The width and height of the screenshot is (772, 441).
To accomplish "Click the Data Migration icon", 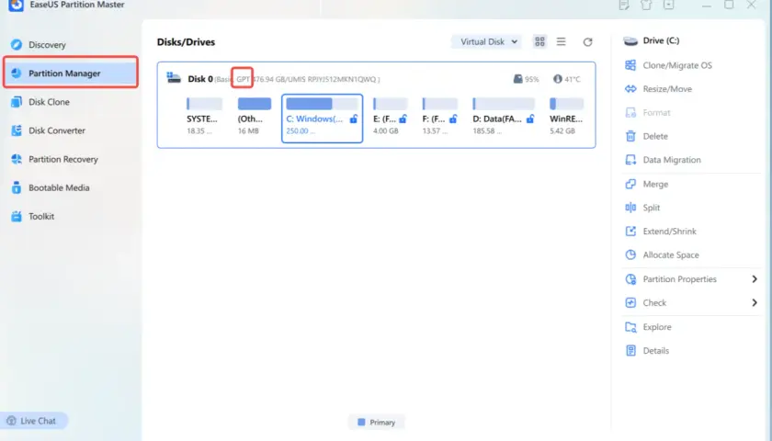I will pyautogui.click(x=630, y=160).
